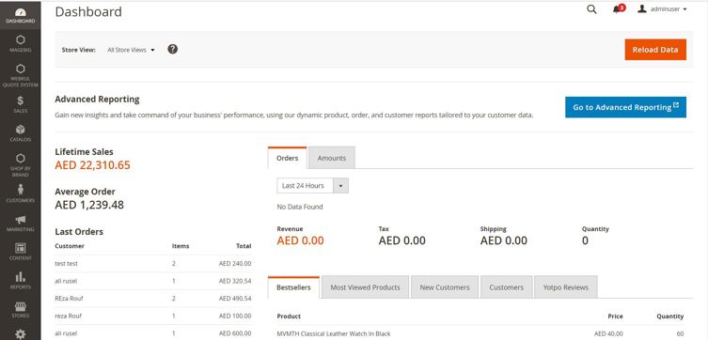Open the Magebig sidebar menu

pyautogui.click(x=21, y=44)
